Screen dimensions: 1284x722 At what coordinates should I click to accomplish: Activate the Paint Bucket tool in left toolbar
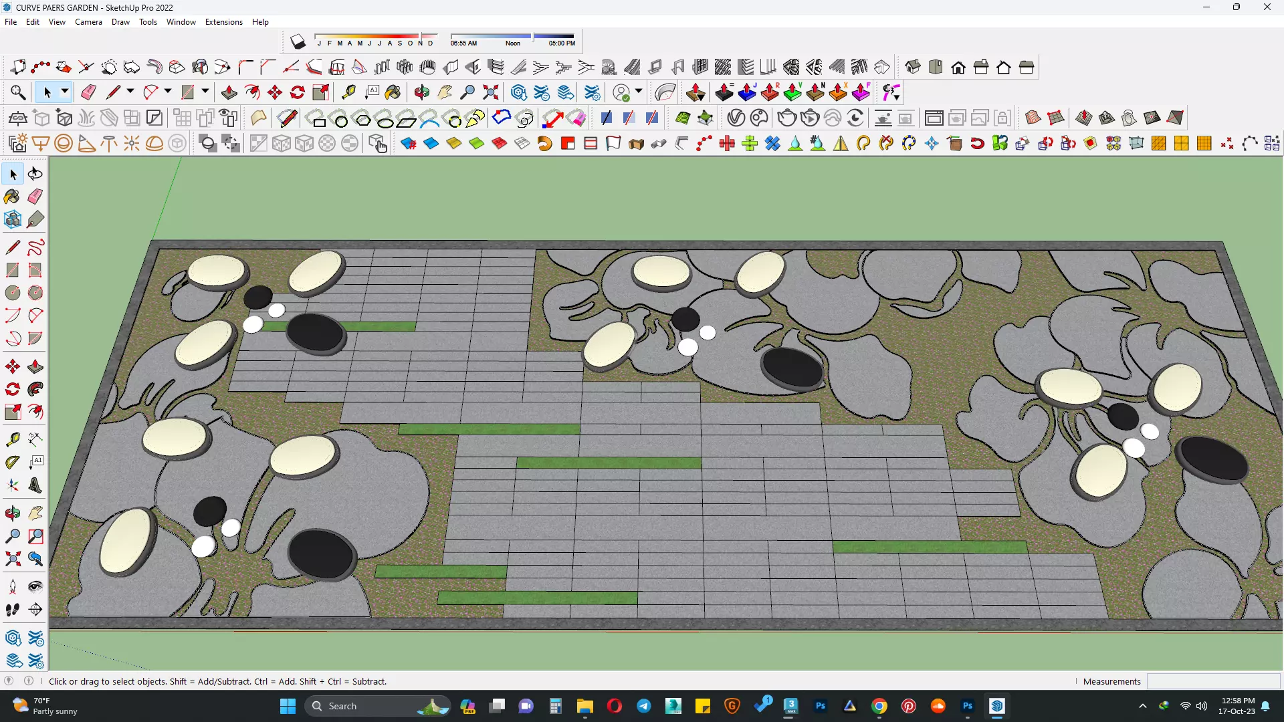click(12, 197)
